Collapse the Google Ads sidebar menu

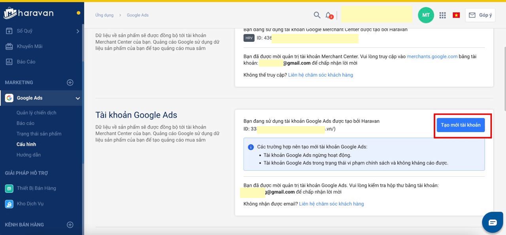(78, 98)
